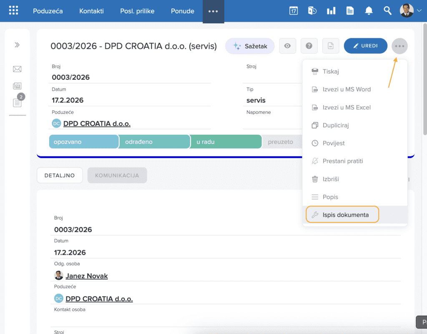Screen dimensions: 427x334
Task: Open the sidebar notes icon with badge 2
Action: 17,103
